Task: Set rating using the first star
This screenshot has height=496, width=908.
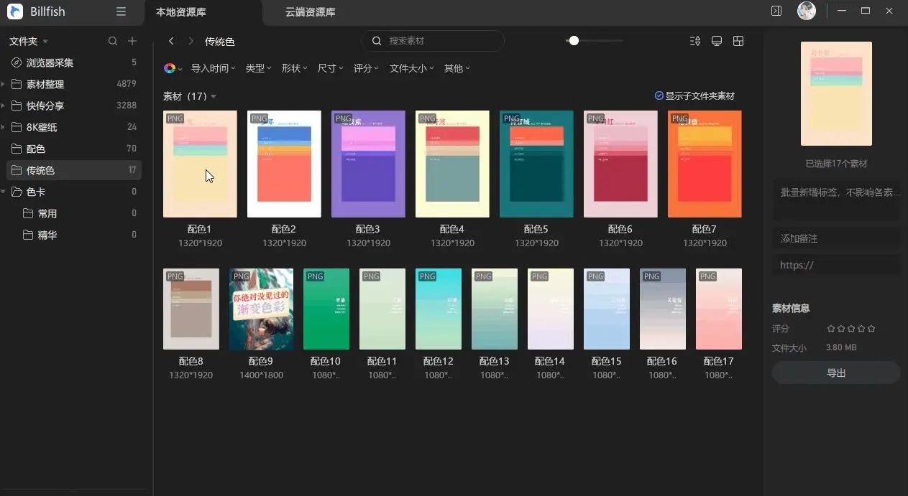Action: [831, 329]
